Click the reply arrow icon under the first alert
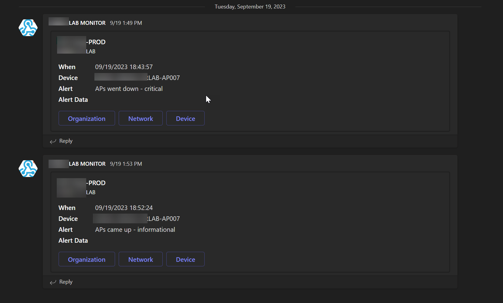503x303 pixels. click(53, 141)
